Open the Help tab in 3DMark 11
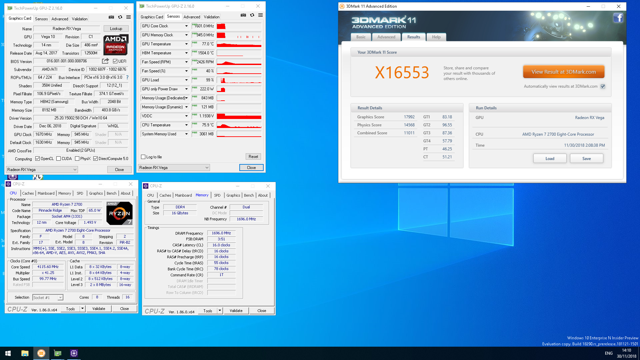The width and height of the screenshot is (640, 360). pos(436,37)
